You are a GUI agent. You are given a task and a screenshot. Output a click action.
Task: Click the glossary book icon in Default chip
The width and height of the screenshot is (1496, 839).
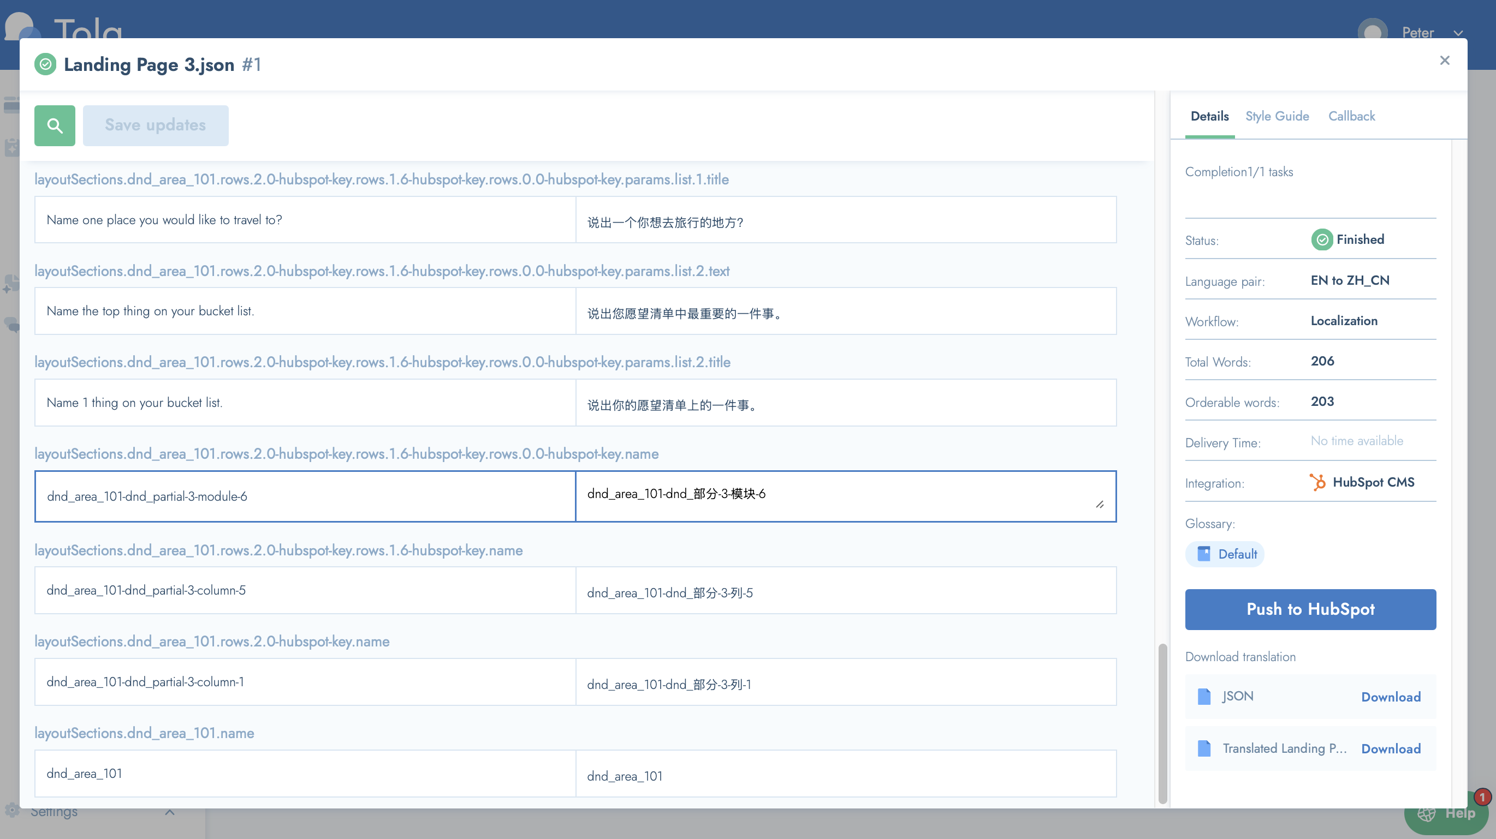point(1204,554)
